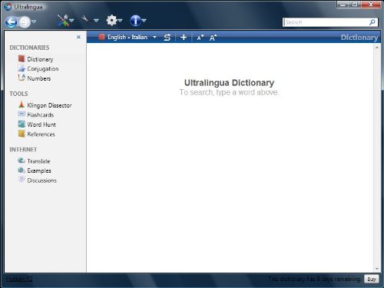Image resolution: width=384 pixels, height=288 pixels.
Task: Click the Ultralingua app icon in title bar
Action: [x=8, y=7]
